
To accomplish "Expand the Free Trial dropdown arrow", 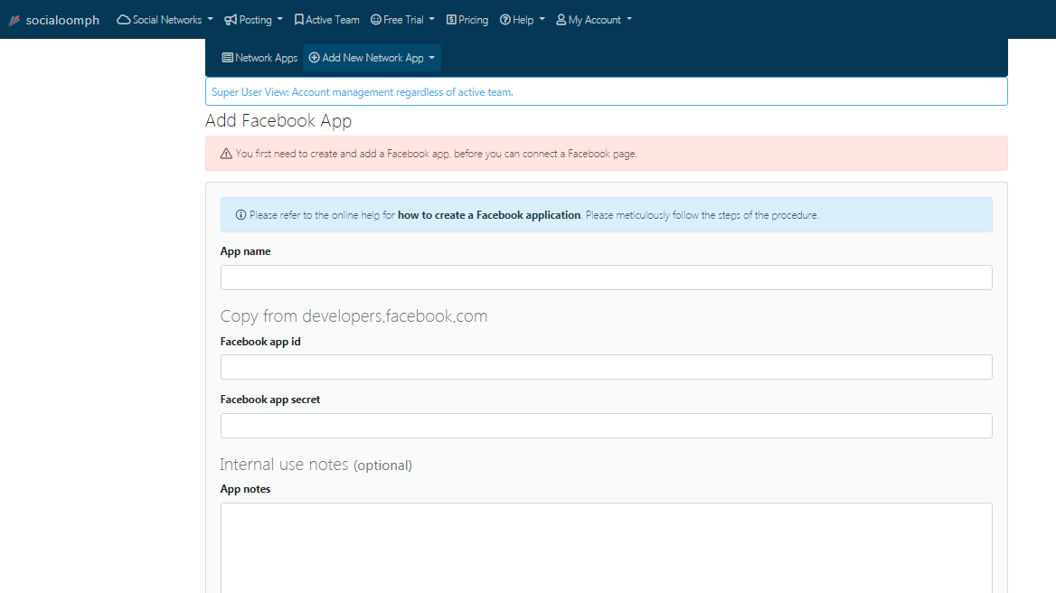I will coord(431,20).
